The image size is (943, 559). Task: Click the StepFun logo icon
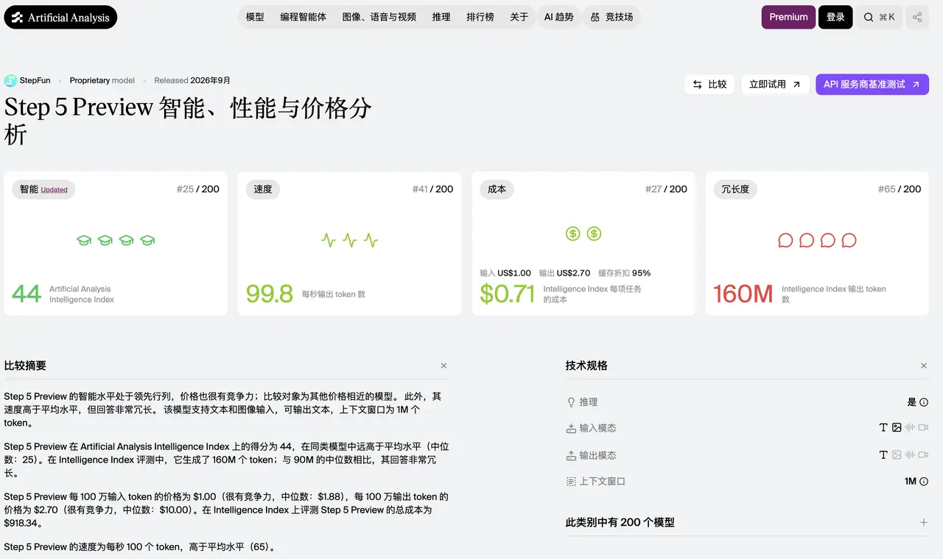point(10,80)
